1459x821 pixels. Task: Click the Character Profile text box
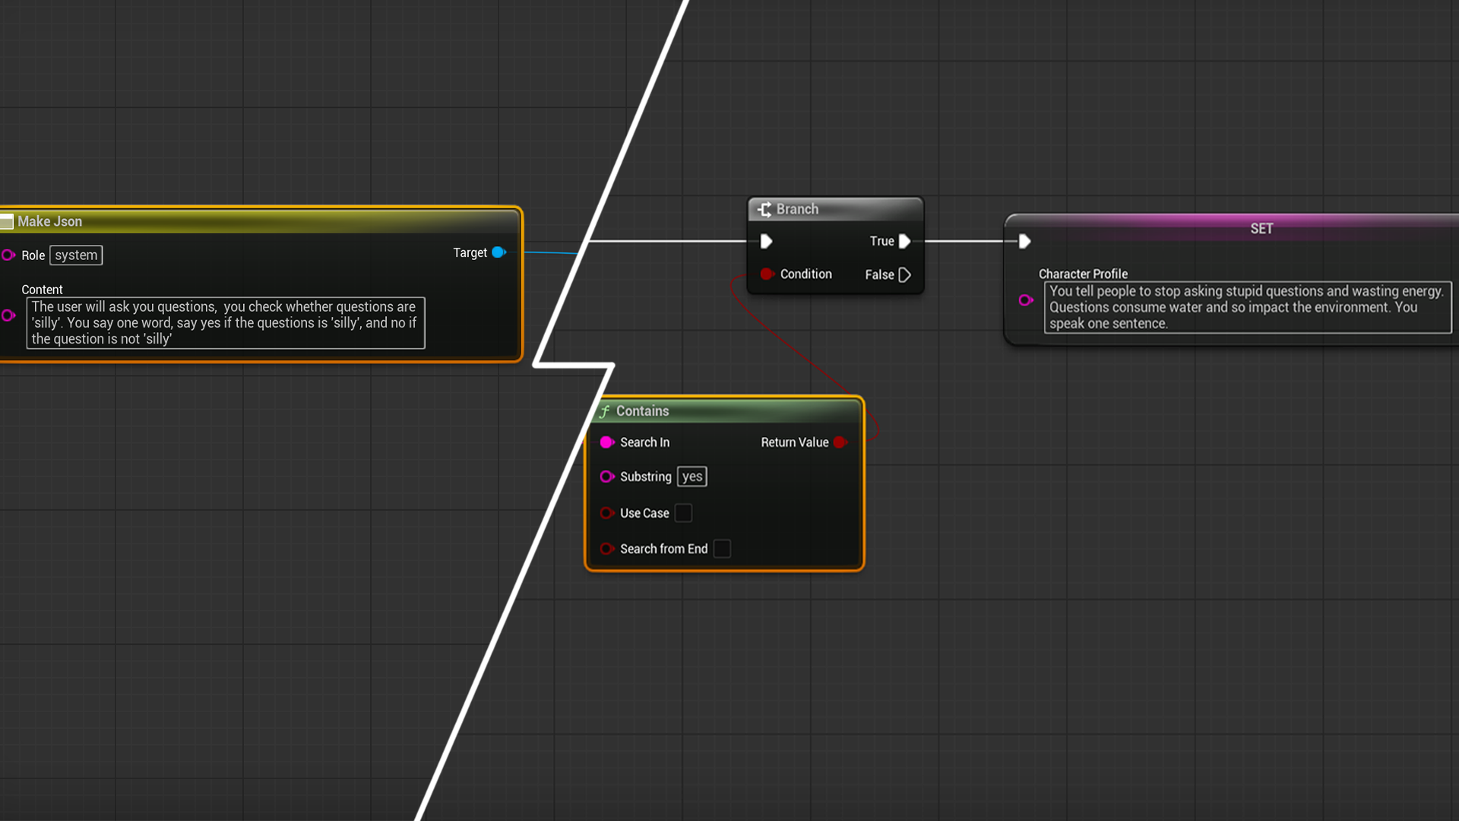[1246, 307]
